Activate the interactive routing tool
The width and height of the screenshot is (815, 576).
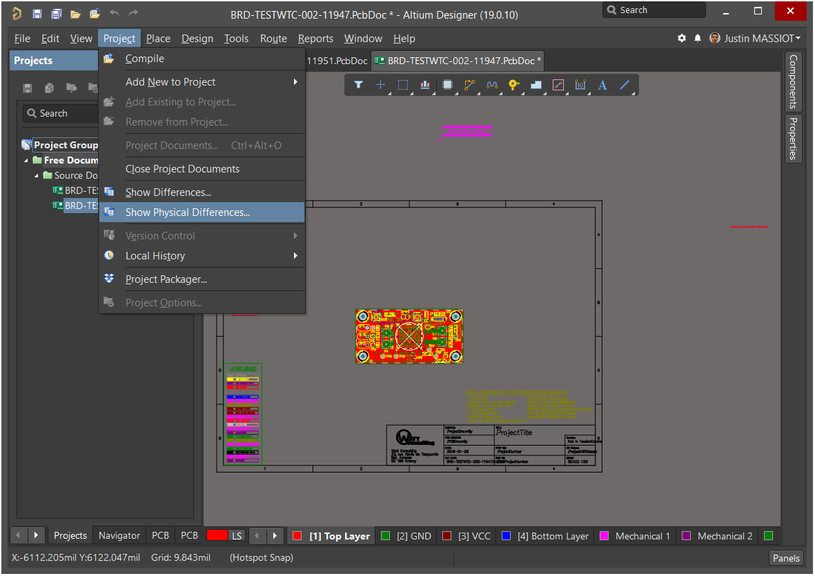470,85
